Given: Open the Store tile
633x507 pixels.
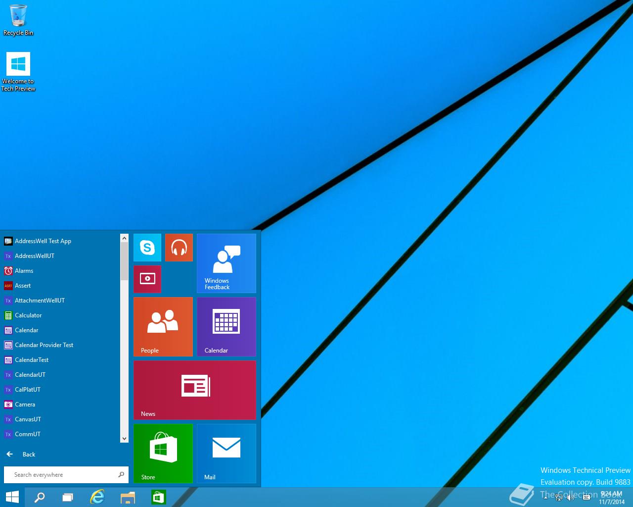Looking at the screenshot, I should [163, 454].
